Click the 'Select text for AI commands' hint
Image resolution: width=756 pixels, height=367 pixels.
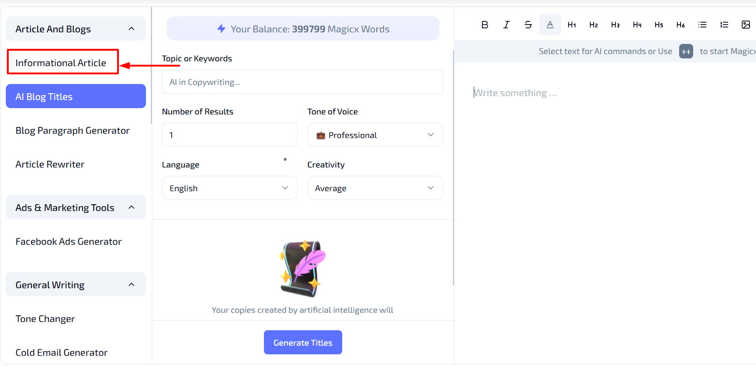605,51
